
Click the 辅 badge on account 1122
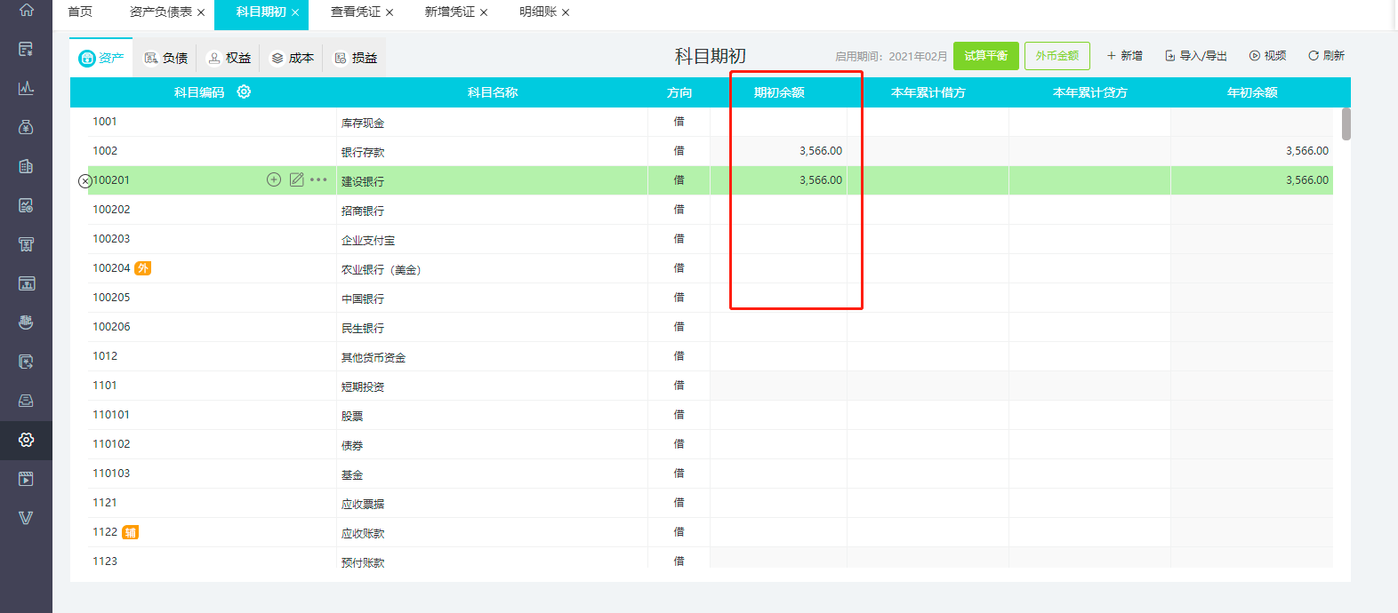click(130, 532)
